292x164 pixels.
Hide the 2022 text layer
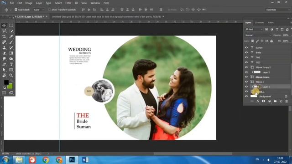coord(246,62)
